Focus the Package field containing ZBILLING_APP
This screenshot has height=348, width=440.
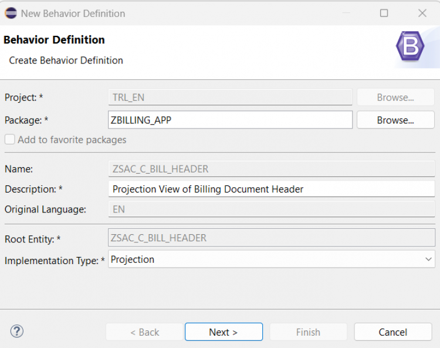tap(230, 120)
